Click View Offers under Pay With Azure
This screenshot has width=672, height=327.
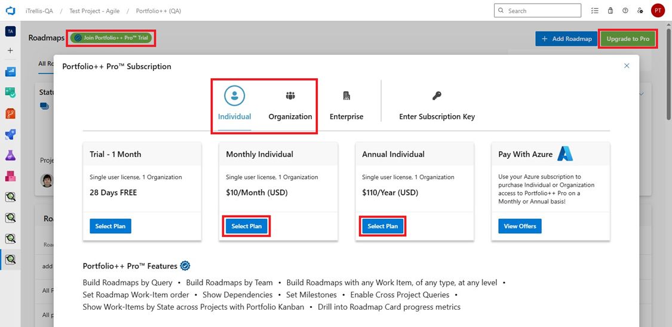520,226
